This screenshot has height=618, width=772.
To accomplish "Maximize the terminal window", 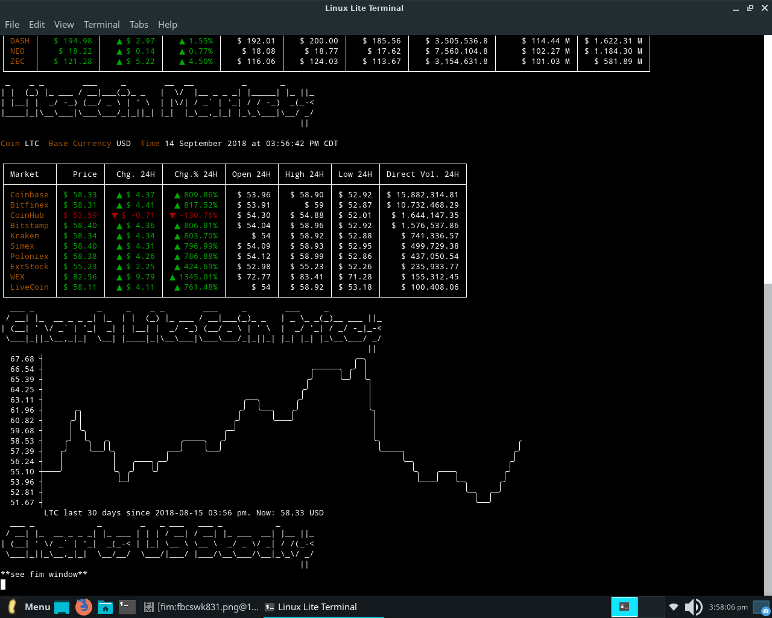I will click(750, 8).
